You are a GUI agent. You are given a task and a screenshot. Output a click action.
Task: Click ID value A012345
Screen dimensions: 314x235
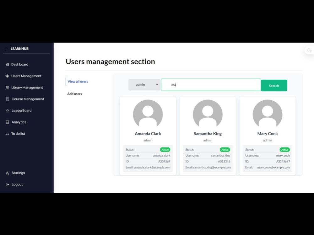point(224,162)
